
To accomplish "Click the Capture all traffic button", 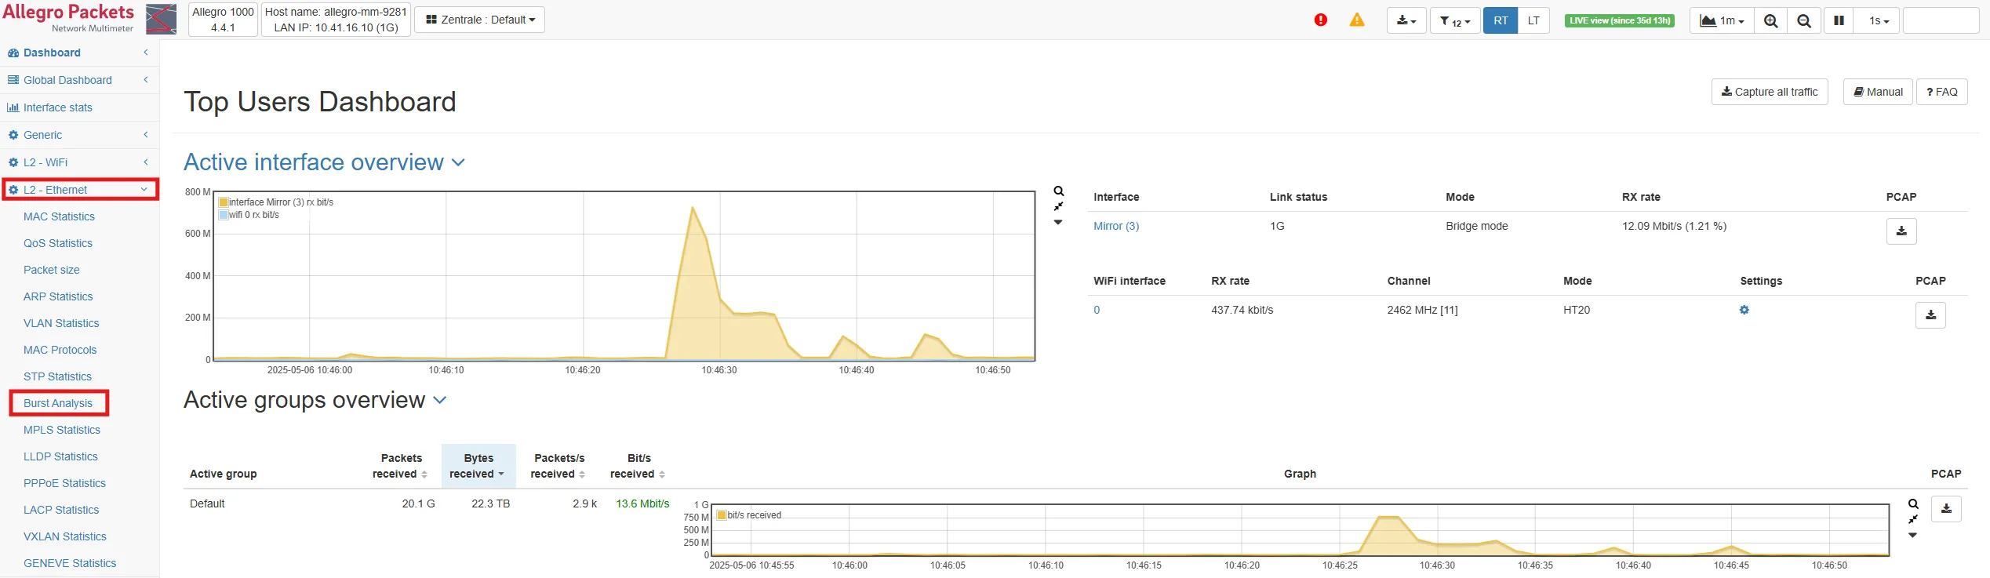I will click(1770, 92).
